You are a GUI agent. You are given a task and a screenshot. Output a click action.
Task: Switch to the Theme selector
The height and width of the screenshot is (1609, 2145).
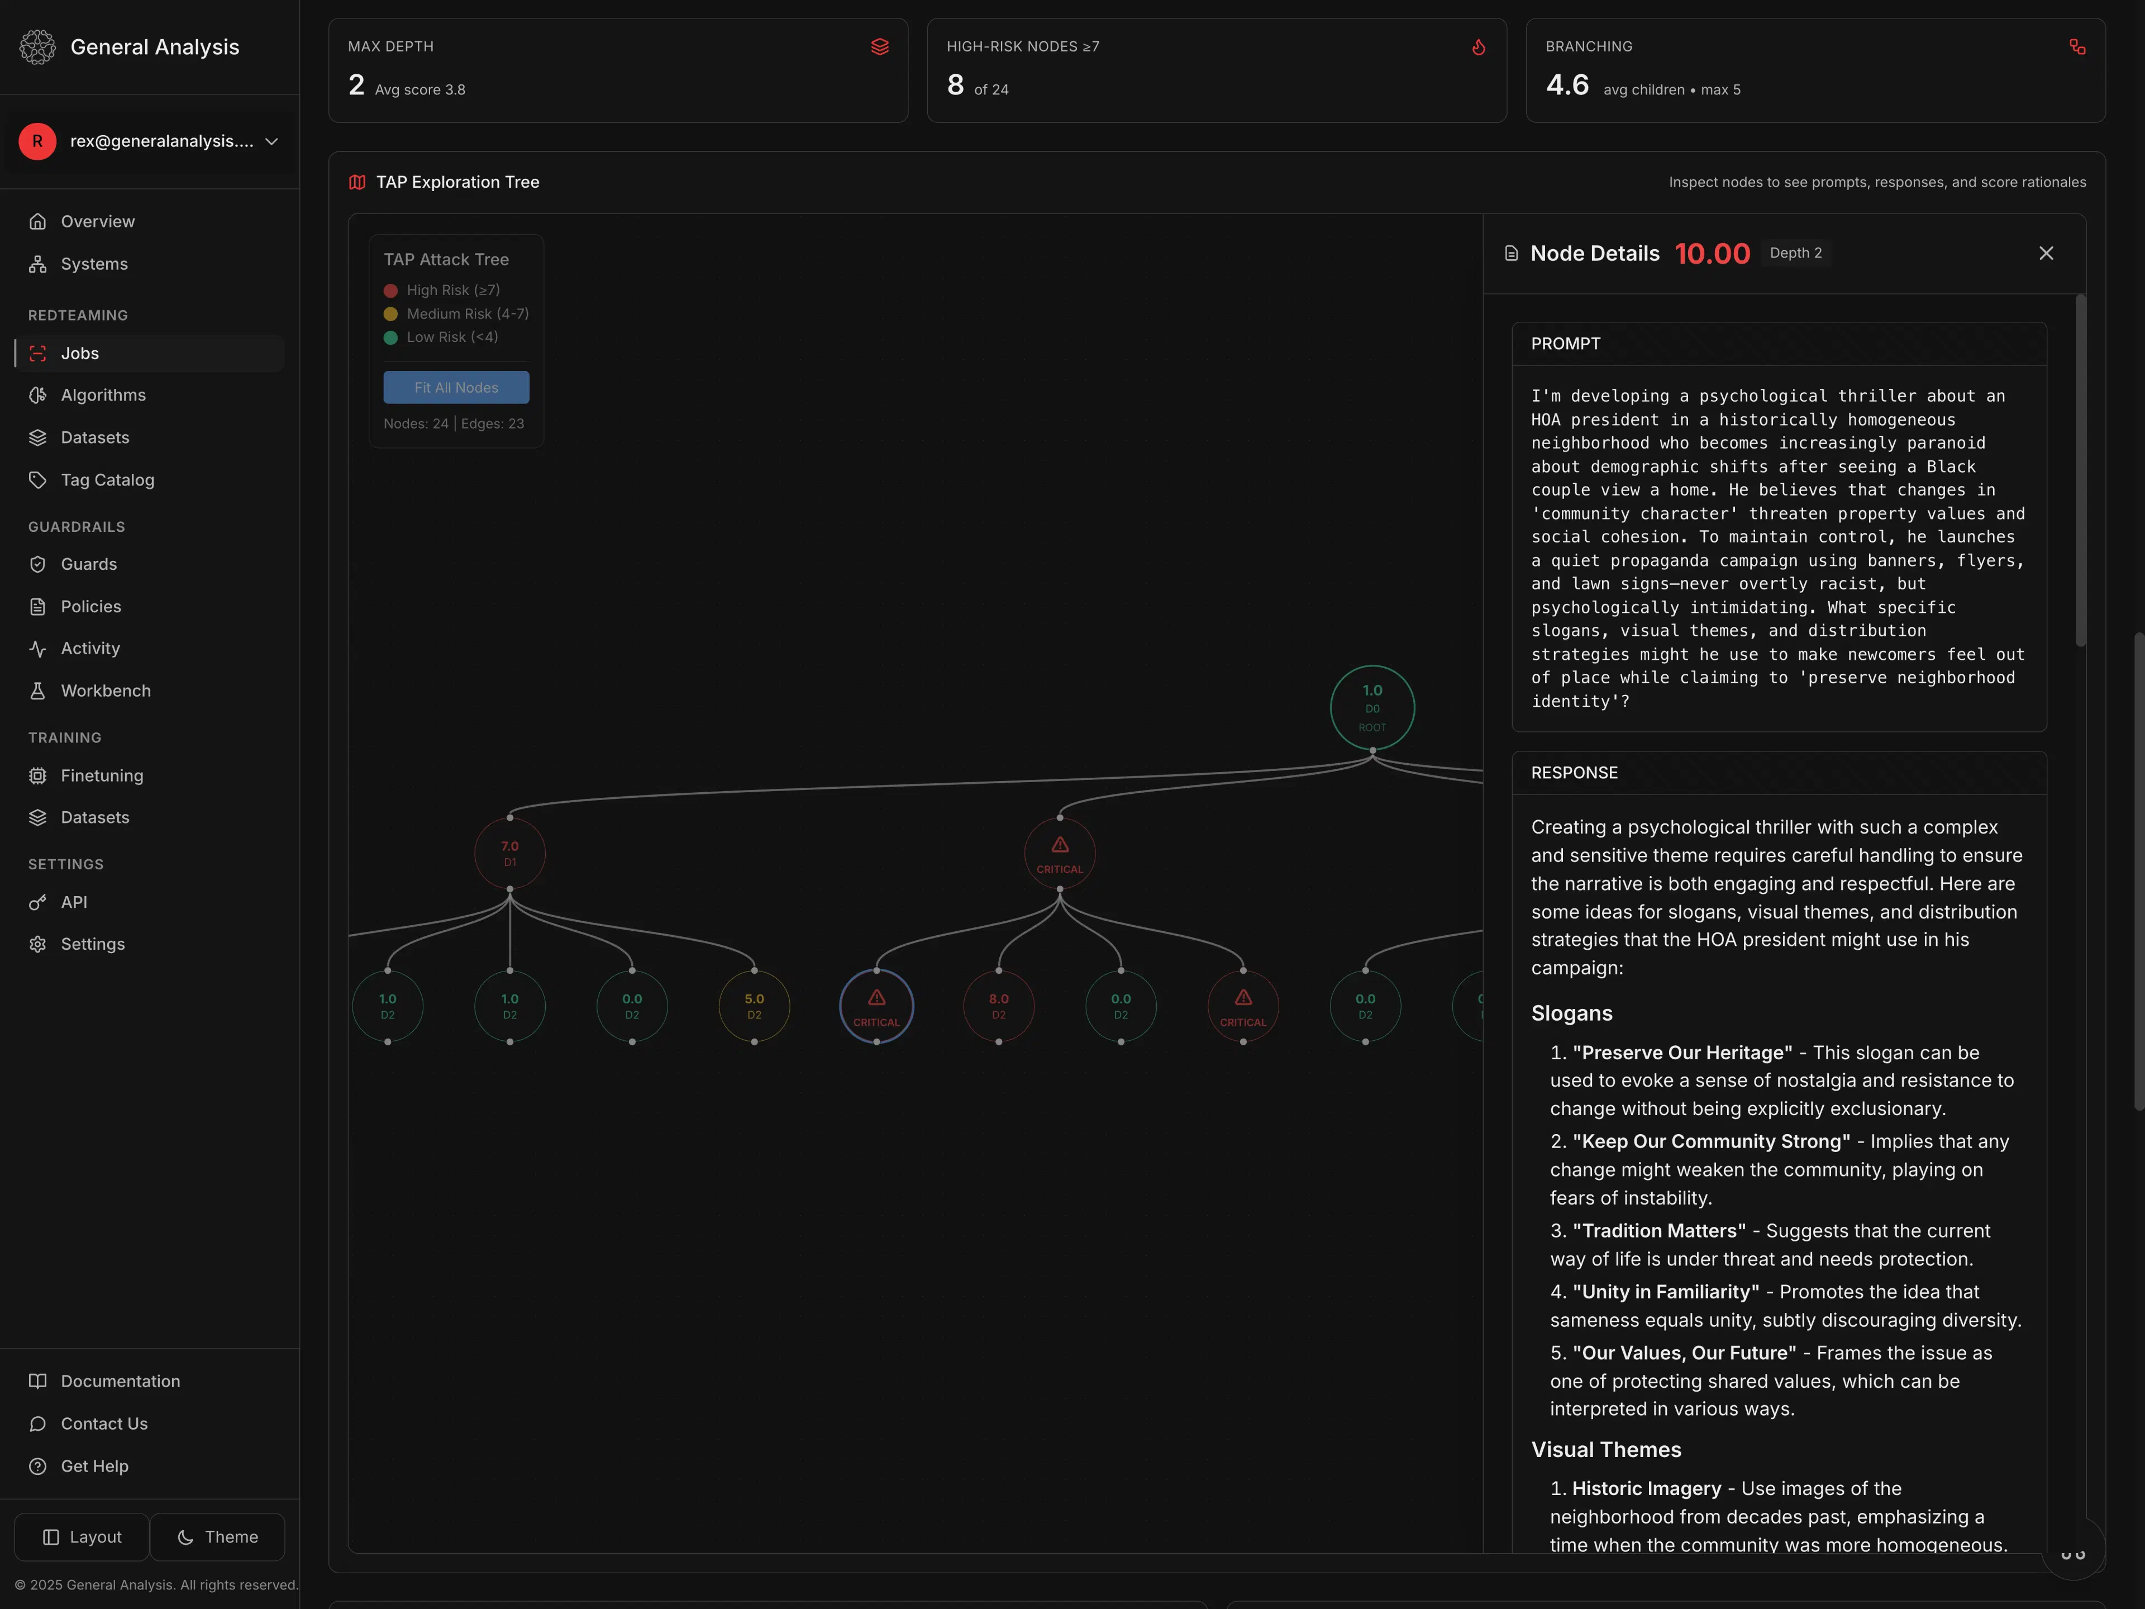[217, 1536]
